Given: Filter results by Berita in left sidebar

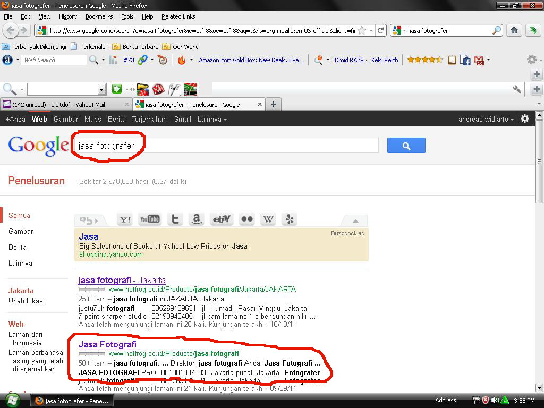Looking at the screenshot, I should point(18,247).
